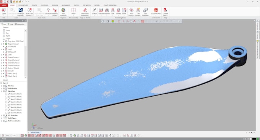The height and width of the screenshot is (140, 260).
Task: Open Context Help icon
Action: (165, 10)
